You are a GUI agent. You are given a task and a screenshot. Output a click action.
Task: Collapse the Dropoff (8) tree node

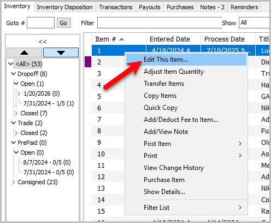pyautogui.click(x=13, y=74)
